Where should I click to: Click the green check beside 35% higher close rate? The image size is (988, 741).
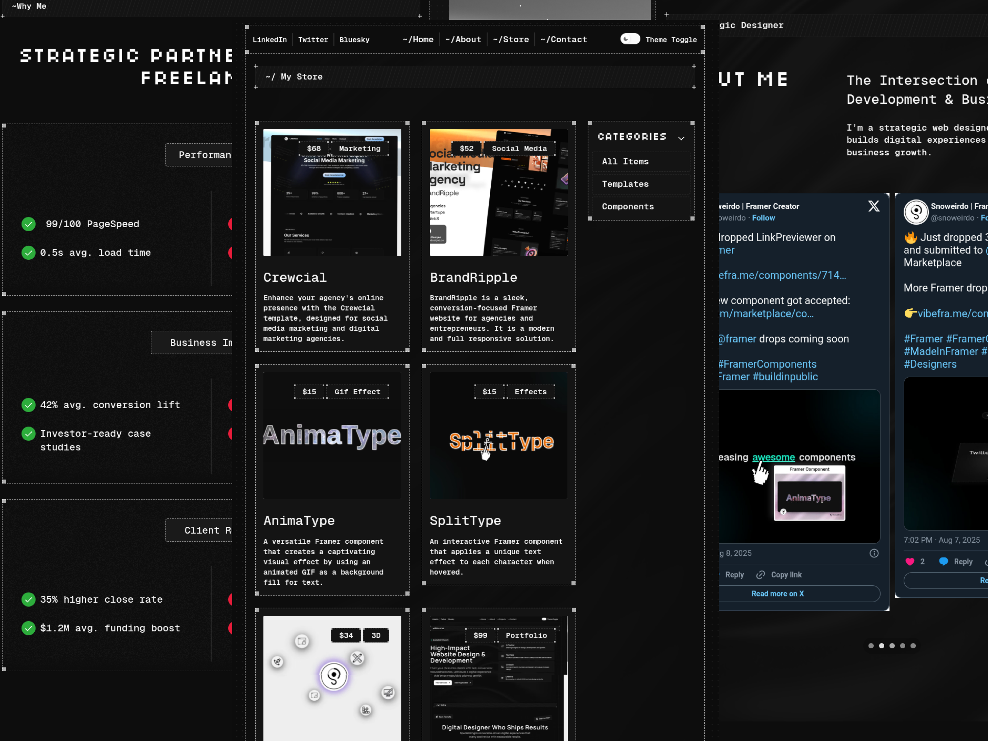29,599
